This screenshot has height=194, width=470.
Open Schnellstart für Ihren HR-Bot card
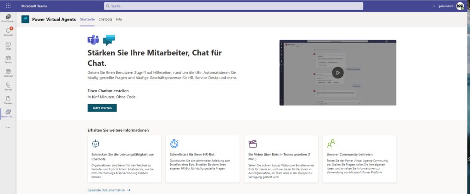click(x=202, y=159)
